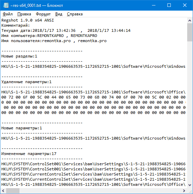193x194 pixels.
Task: Click the 'Имя пользователя' line
Action: [x=54, y=41]
